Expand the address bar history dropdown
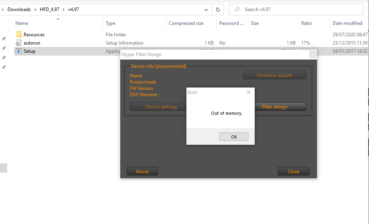Image resolution: width=369 pixels, height=224 pixels. coord(206,9)
